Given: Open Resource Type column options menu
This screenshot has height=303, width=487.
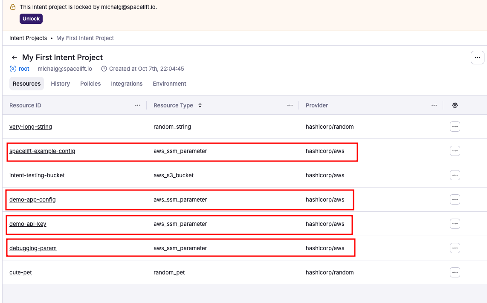Looking at the screenshot, I should coord(290,105).
